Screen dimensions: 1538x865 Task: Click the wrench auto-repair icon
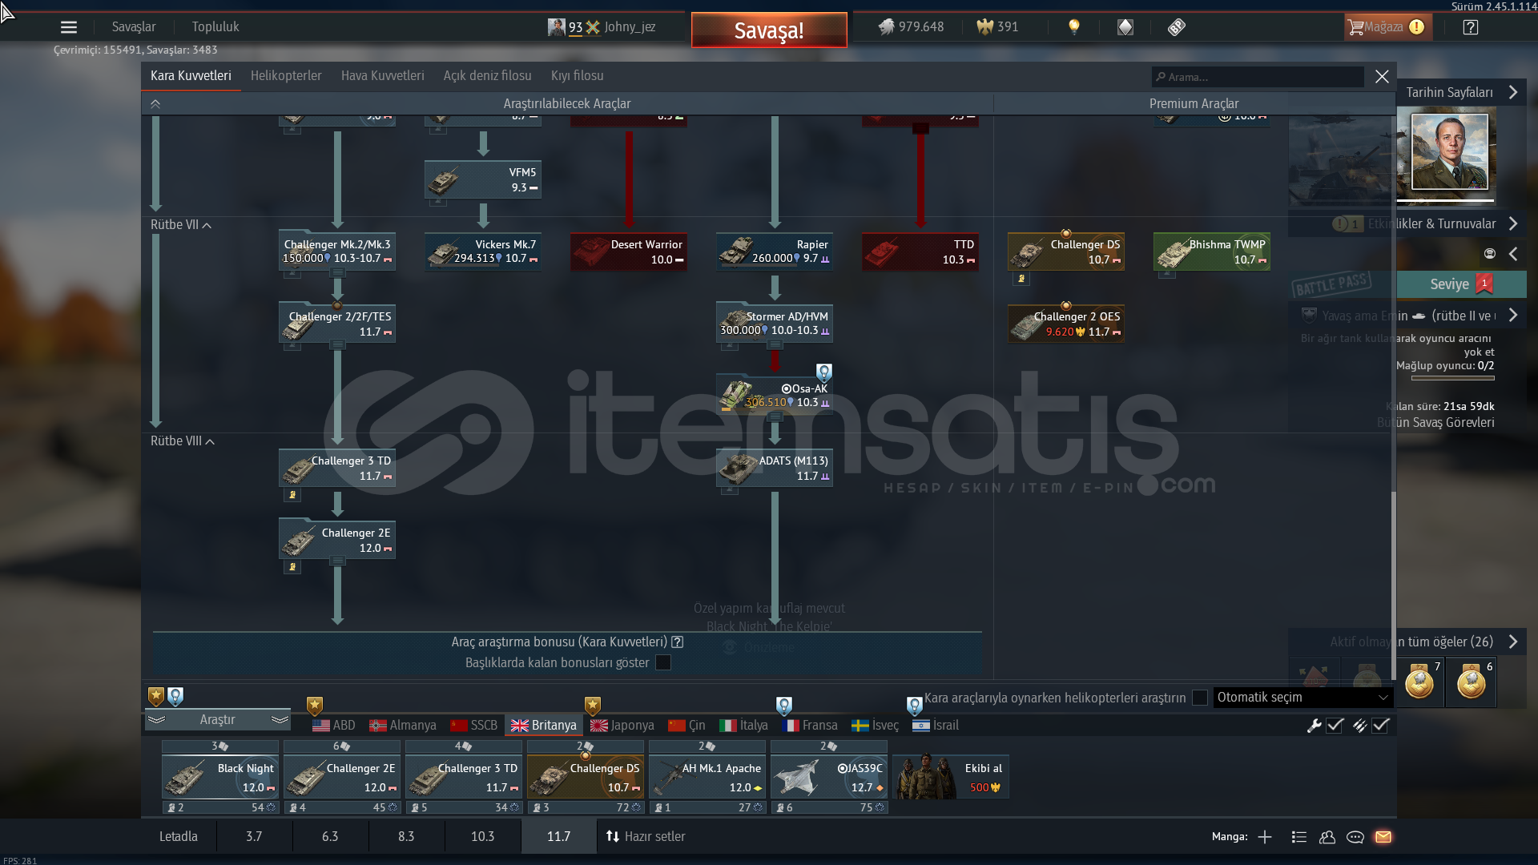pyautogui.click(x=1314, y=726)
